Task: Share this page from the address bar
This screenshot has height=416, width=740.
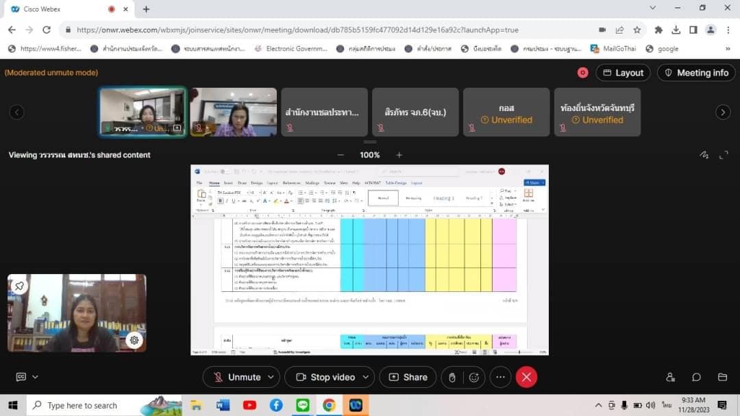Action: [619, 29]
